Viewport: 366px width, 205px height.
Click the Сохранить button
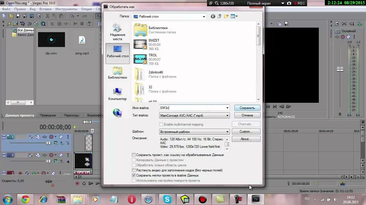click(247, 108)
